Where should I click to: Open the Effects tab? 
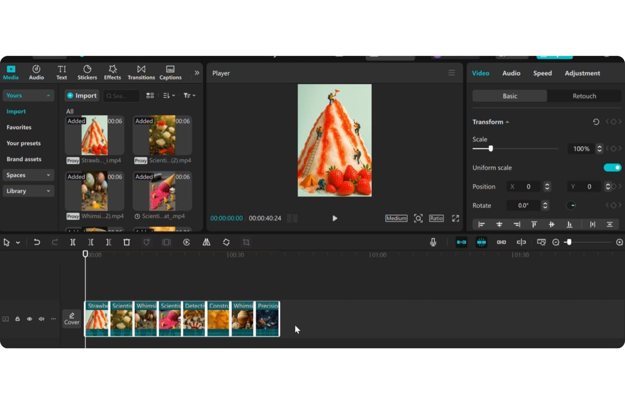point(112,73)
